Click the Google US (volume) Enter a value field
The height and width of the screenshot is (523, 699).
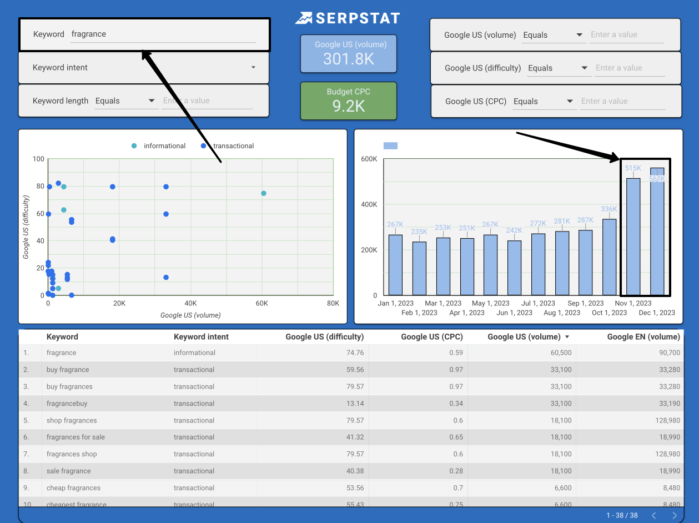627,34
